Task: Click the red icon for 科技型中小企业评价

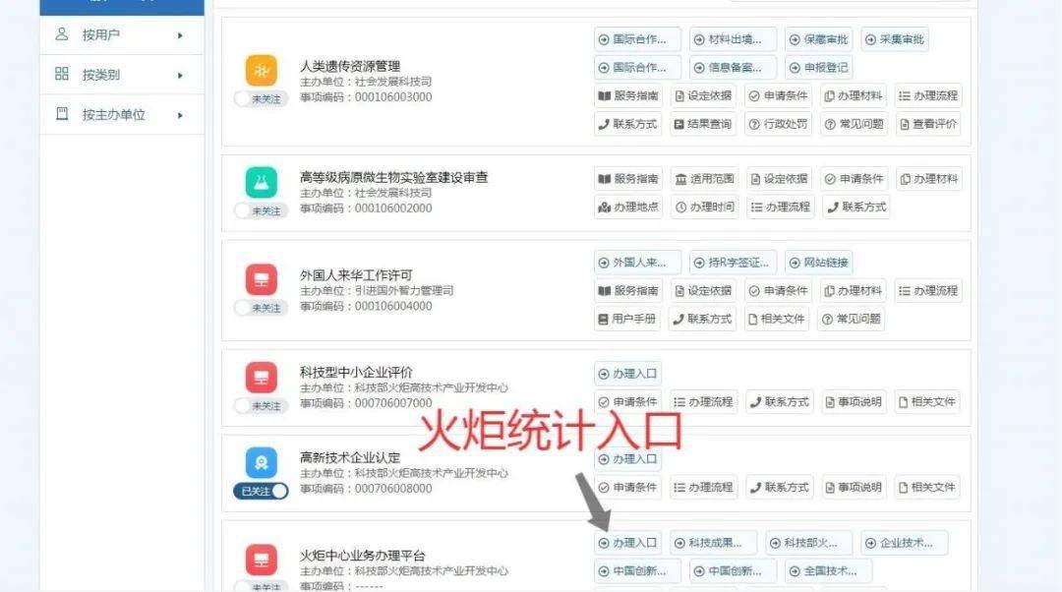Action: 261,378
